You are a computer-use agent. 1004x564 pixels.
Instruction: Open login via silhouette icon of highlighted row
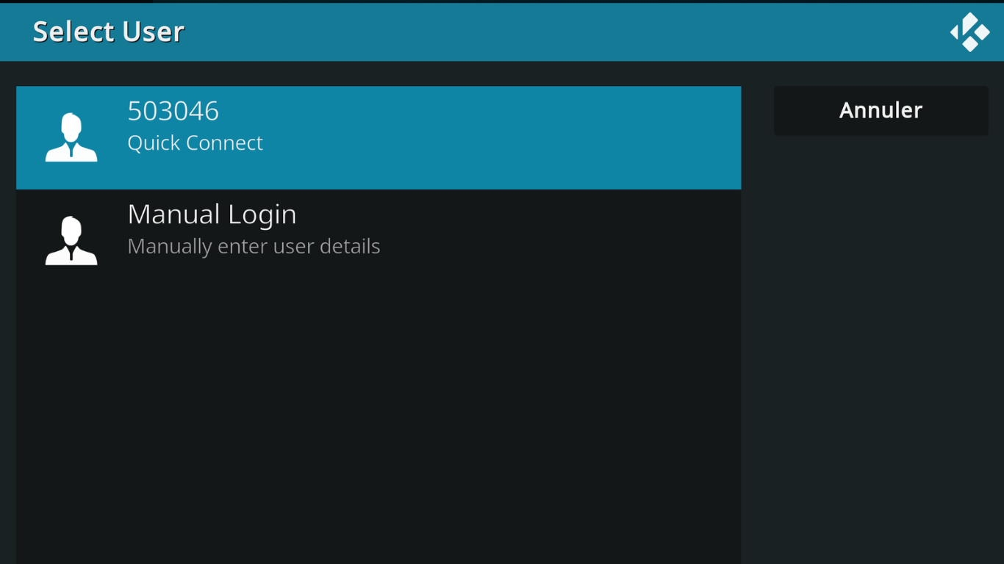click(x=71, y=137)
